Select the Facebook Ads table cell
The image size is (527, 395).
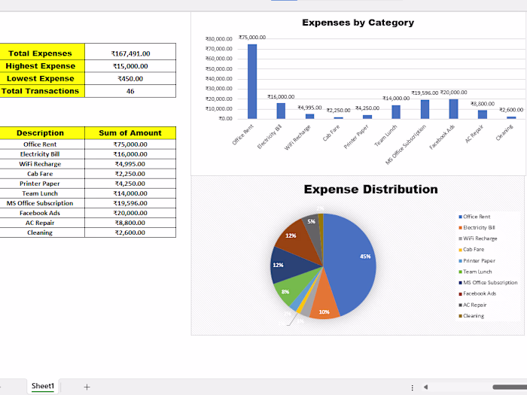tap(42, 213)
